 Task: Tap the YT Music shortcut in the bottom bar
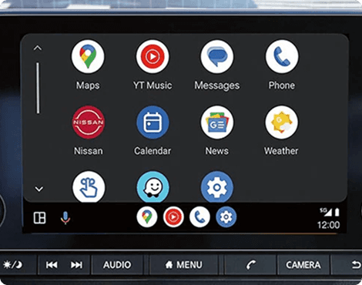pyautogui.click(x=173, y=217)
